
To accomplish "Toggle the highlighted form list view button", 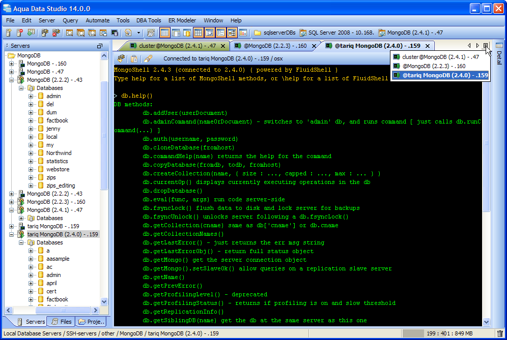I will pyautogui.click(x=220, y=33).
